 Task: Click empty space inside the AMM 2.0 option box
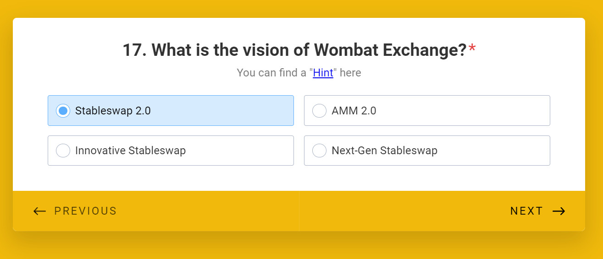pos(463,111)
